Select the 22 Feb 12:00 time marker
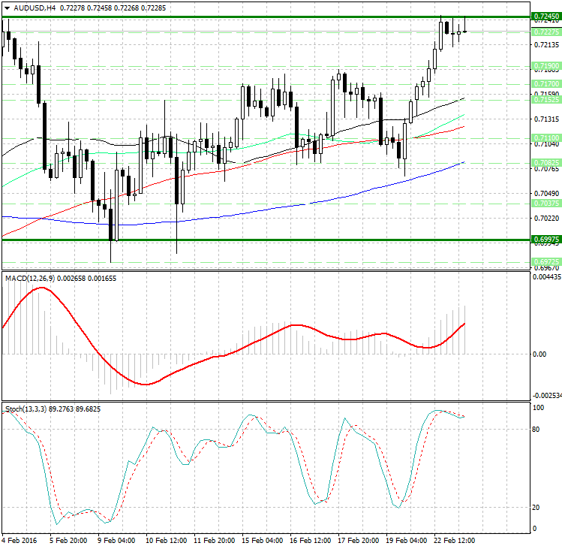 click(x=452, y=540)
